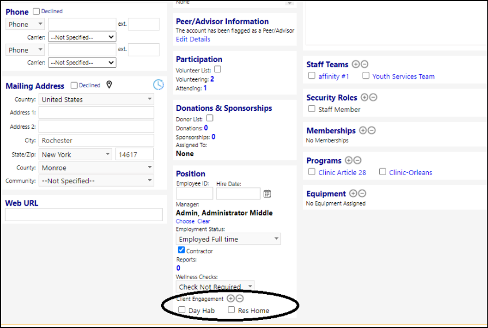The image size is (488, 328).
Task: Click the plus icon next to Equipment
Action: click(353, 193)
